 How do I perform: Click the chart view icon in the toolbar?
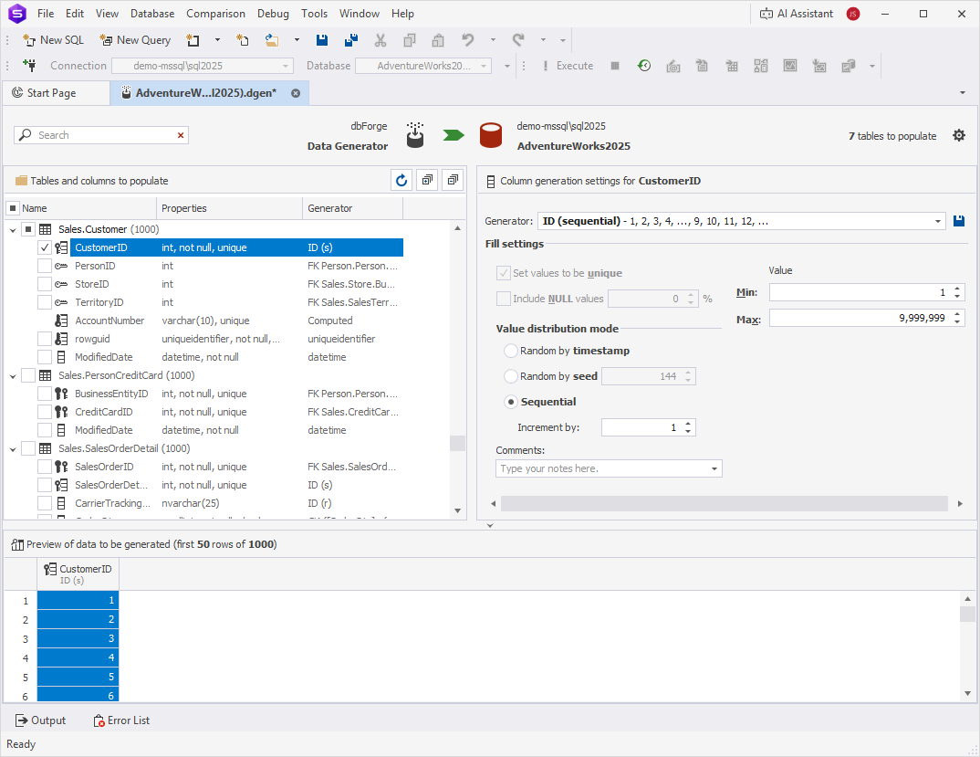click(x=790, y=66)
